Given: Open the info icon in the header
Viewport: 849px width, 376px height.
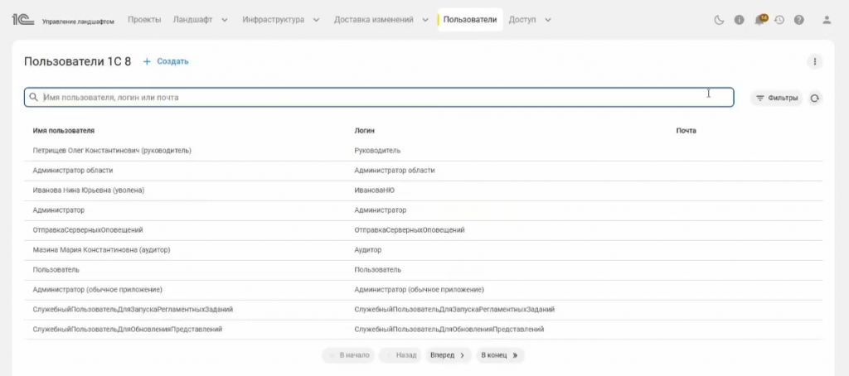Looking at the screenshot, I should 739,20.
